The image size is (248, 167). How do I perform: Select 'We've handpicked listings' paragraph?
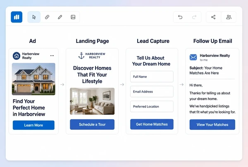[x=212, y=109]
